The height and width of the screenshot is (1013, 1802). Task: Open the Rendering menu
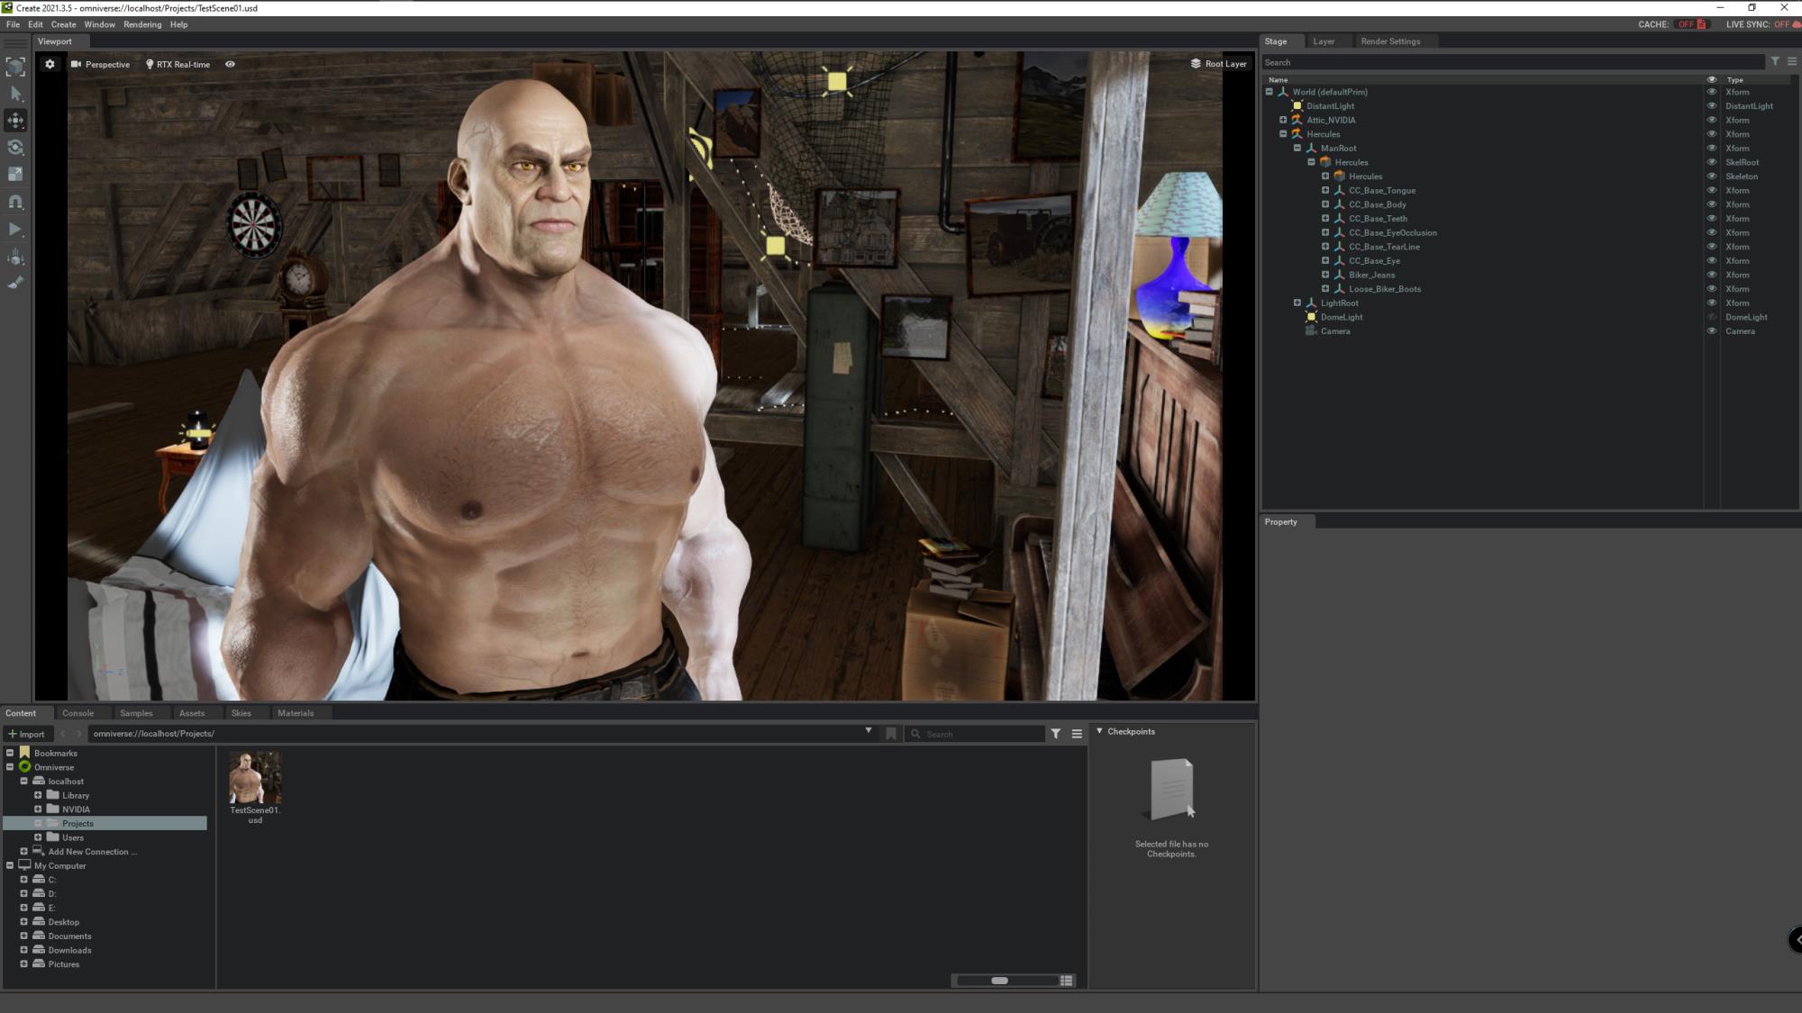142,24
